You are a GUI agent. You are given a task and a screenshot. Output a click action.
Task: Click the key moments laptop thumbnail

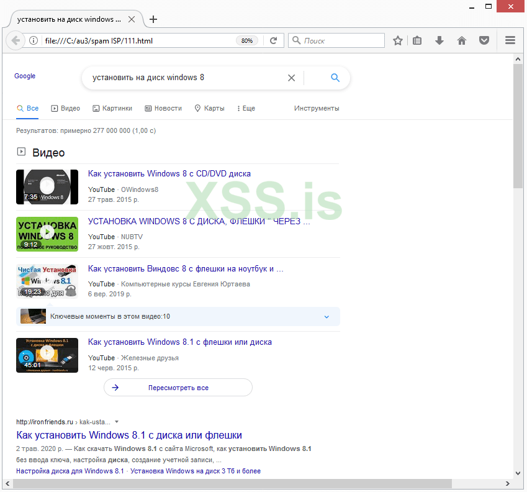[x=34, y=316]
